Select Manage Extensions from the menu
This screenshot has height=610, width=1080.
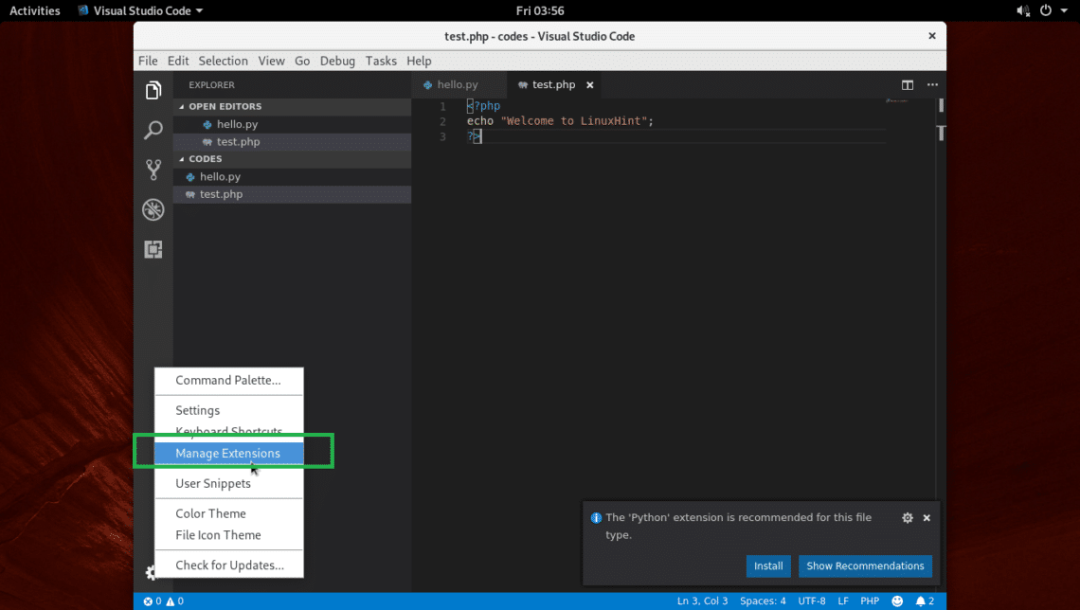[227, 454]
